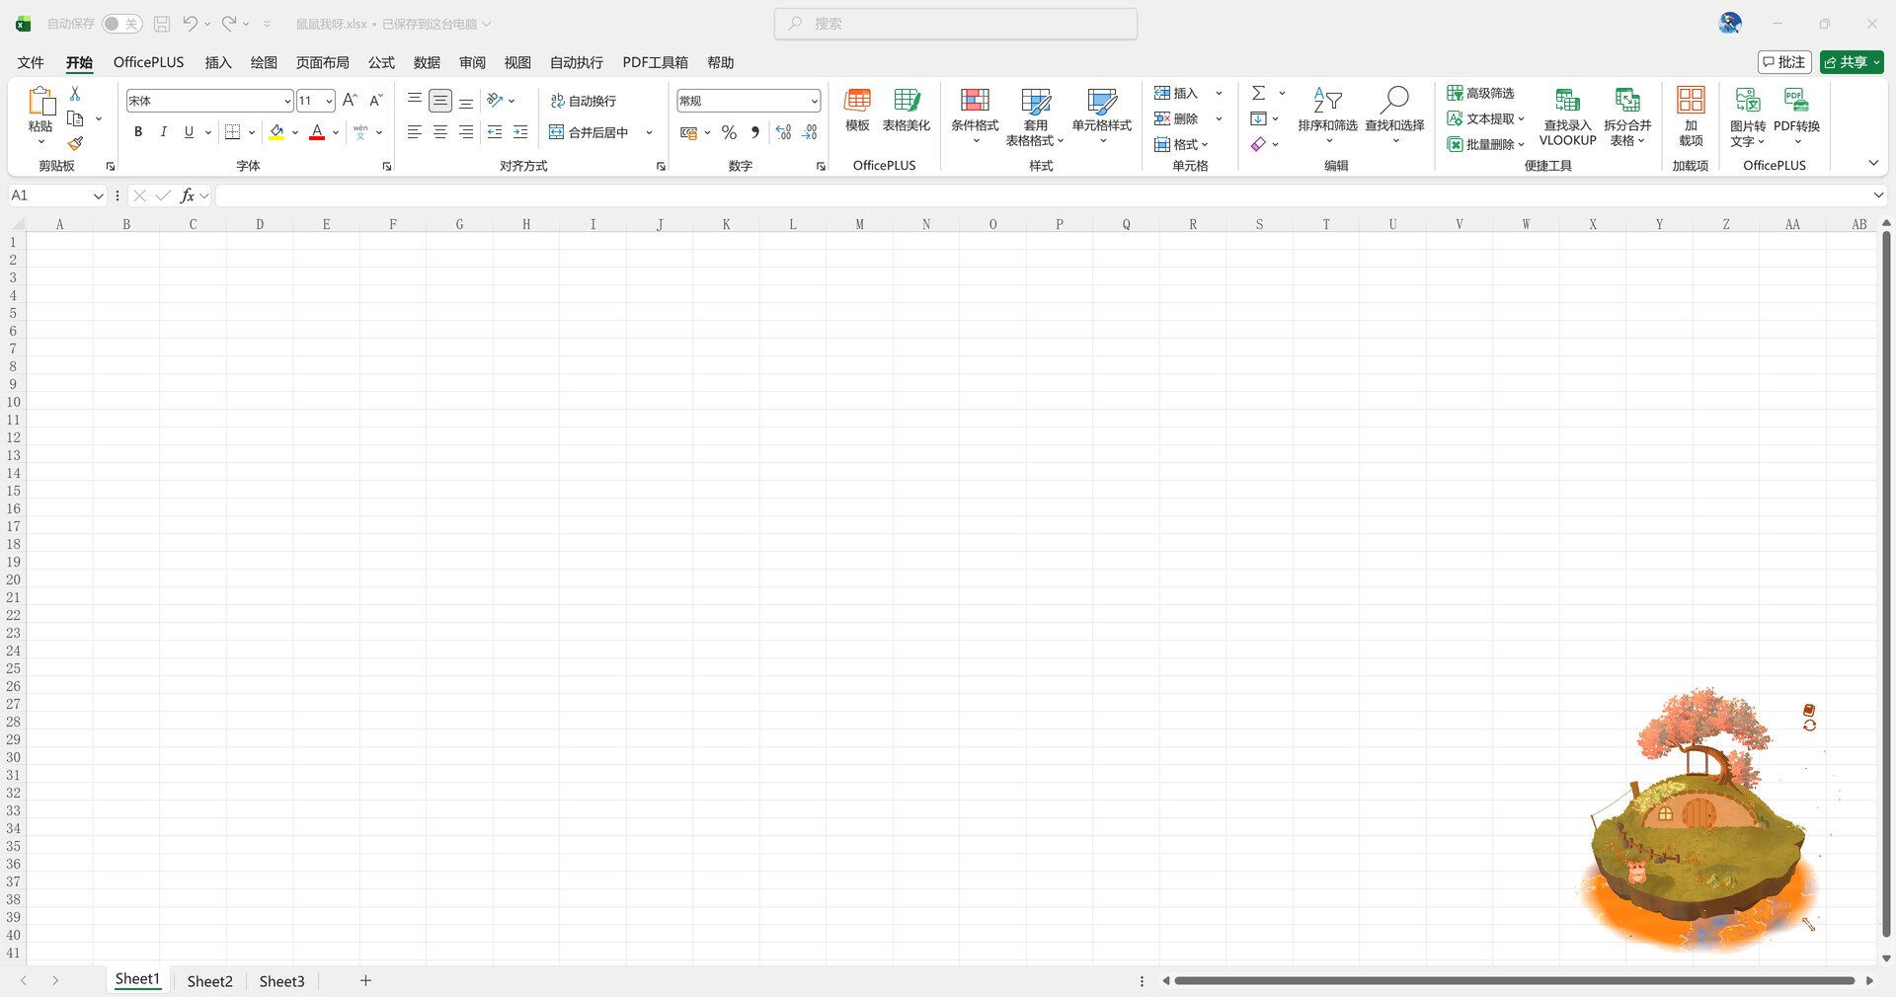Apply the yellow fill color bucket
Image resolution: width=1896 pixels, height=997 pixels.
click(x=276, y=132)
